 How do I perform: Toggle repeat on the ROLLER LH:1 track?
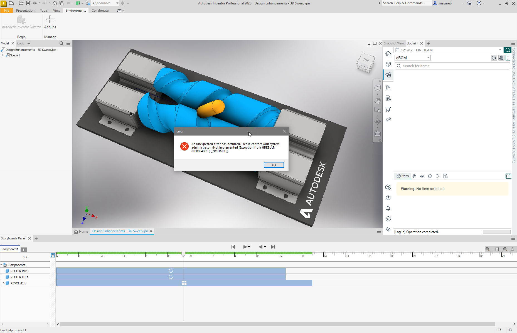171,277
